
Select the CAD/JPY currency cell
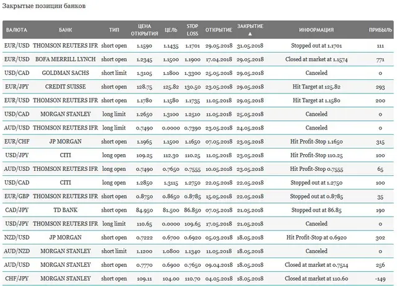point(17,210)
